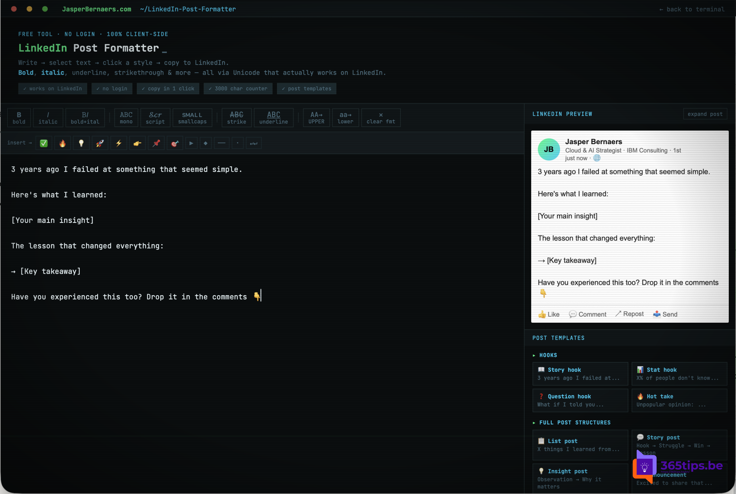The height and width of the screenshot is (494, 736).
Task: Go back to terminal link
Action: (x=692, y=9)
